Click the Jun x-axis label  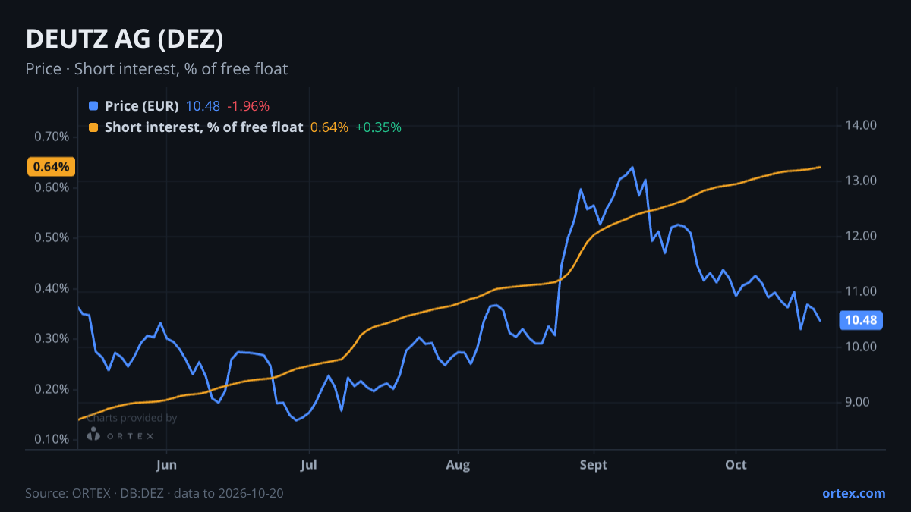point(166,465)
